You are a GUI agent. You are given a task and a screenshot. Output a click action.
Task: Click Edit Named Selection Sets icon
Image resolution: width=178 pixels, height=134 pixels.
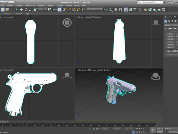[x=84, y=10]
